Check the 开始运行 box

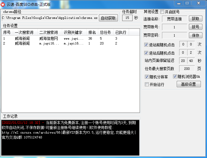pyautogui.click(x=147, y=84)
